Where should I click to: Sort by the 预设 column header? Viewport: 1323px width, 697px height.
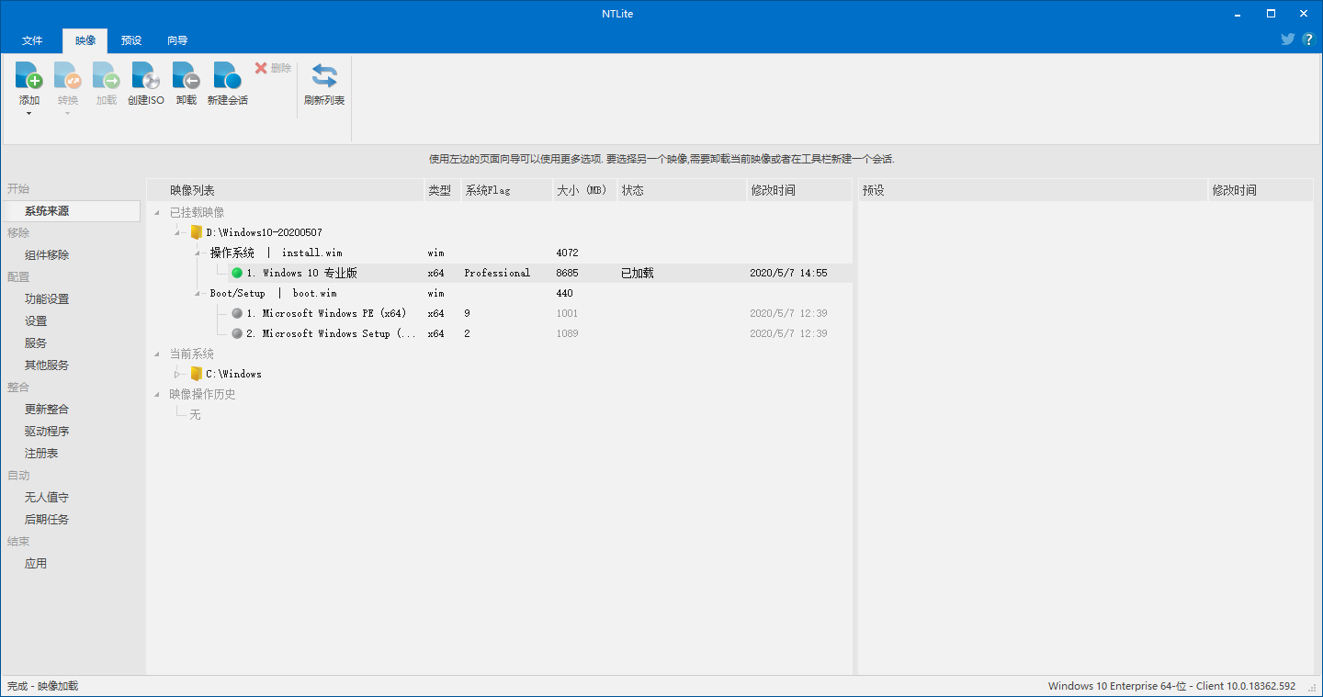(1032, 190)
